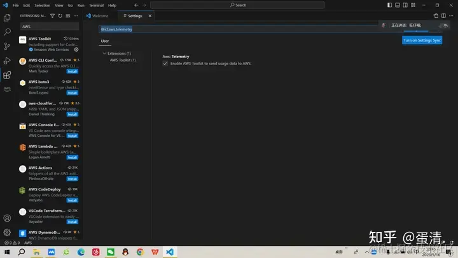The image size is (458, 258).
Task: Open AWS Toolkit manage gear icon
Action: click(x=76, y=50)
